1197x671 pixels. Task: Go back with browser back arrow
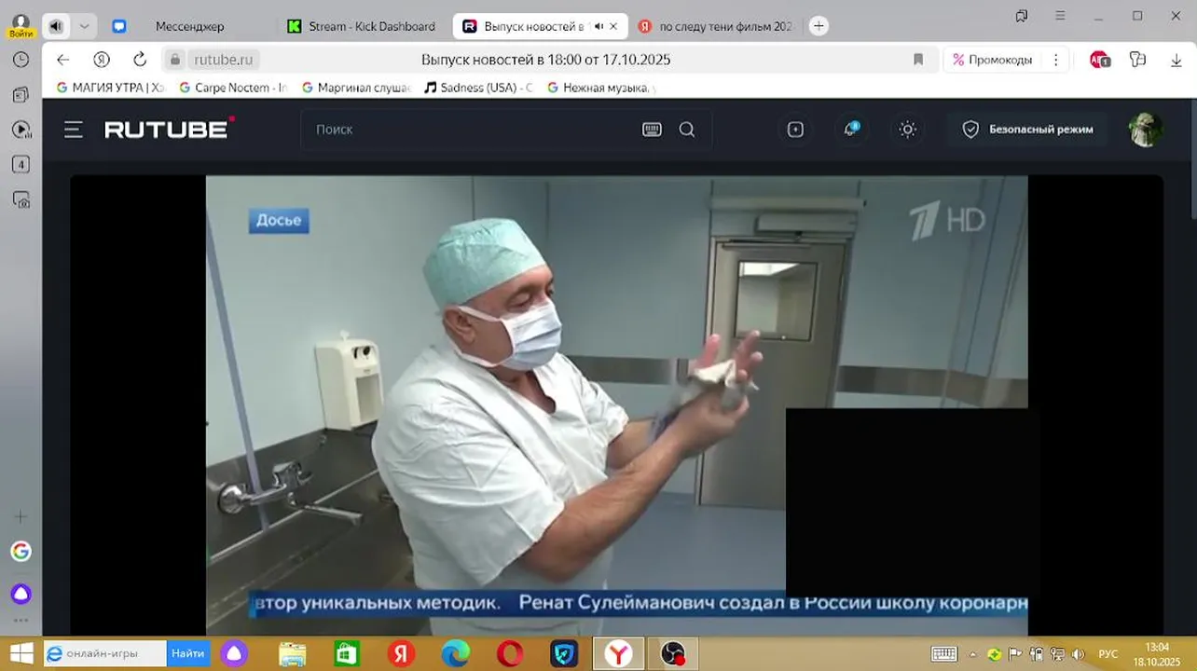[62, 60]
